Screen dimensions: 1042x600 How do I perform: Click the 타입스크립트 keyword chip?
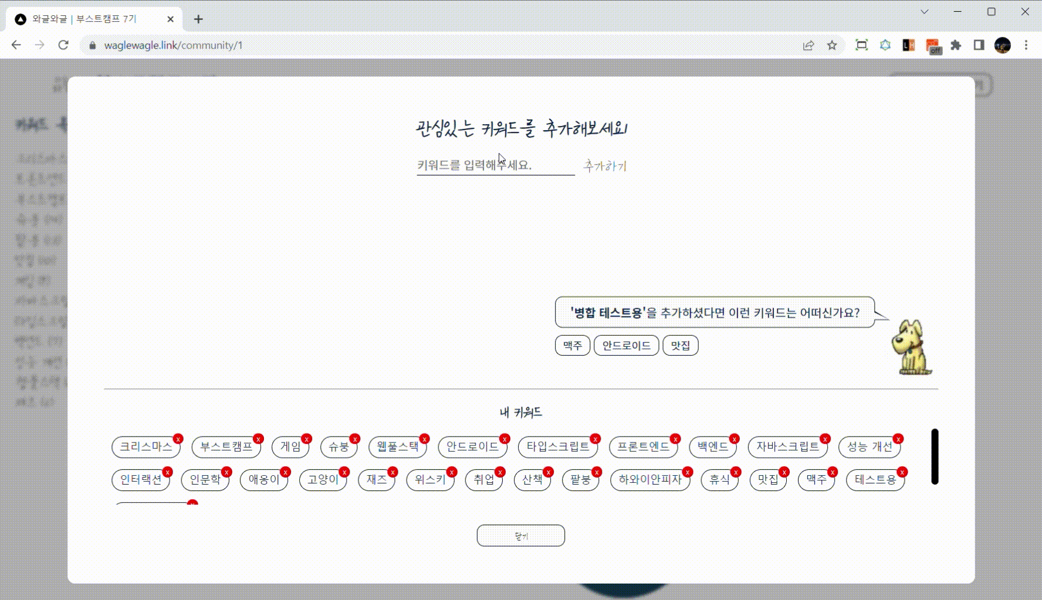[558, 446]
